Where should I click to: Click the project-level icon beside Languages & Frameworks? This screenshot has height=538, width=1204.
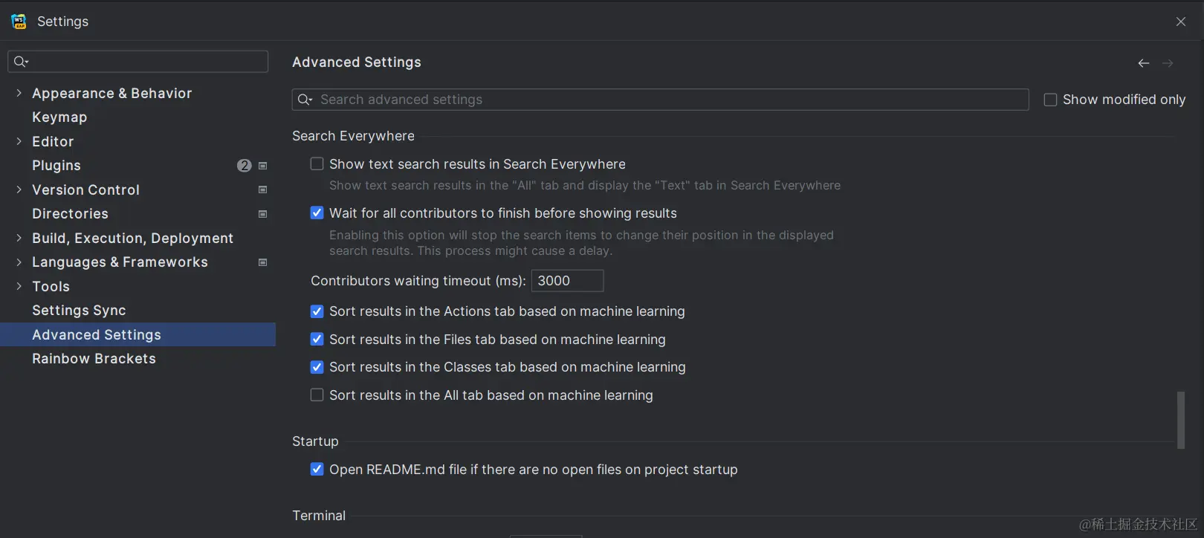pyautogui.click(x=262, y=262)
